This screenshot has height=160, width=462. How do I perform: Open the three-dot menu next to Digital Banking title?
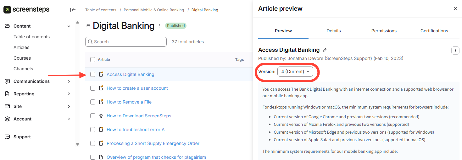click(x=160, y=26)
